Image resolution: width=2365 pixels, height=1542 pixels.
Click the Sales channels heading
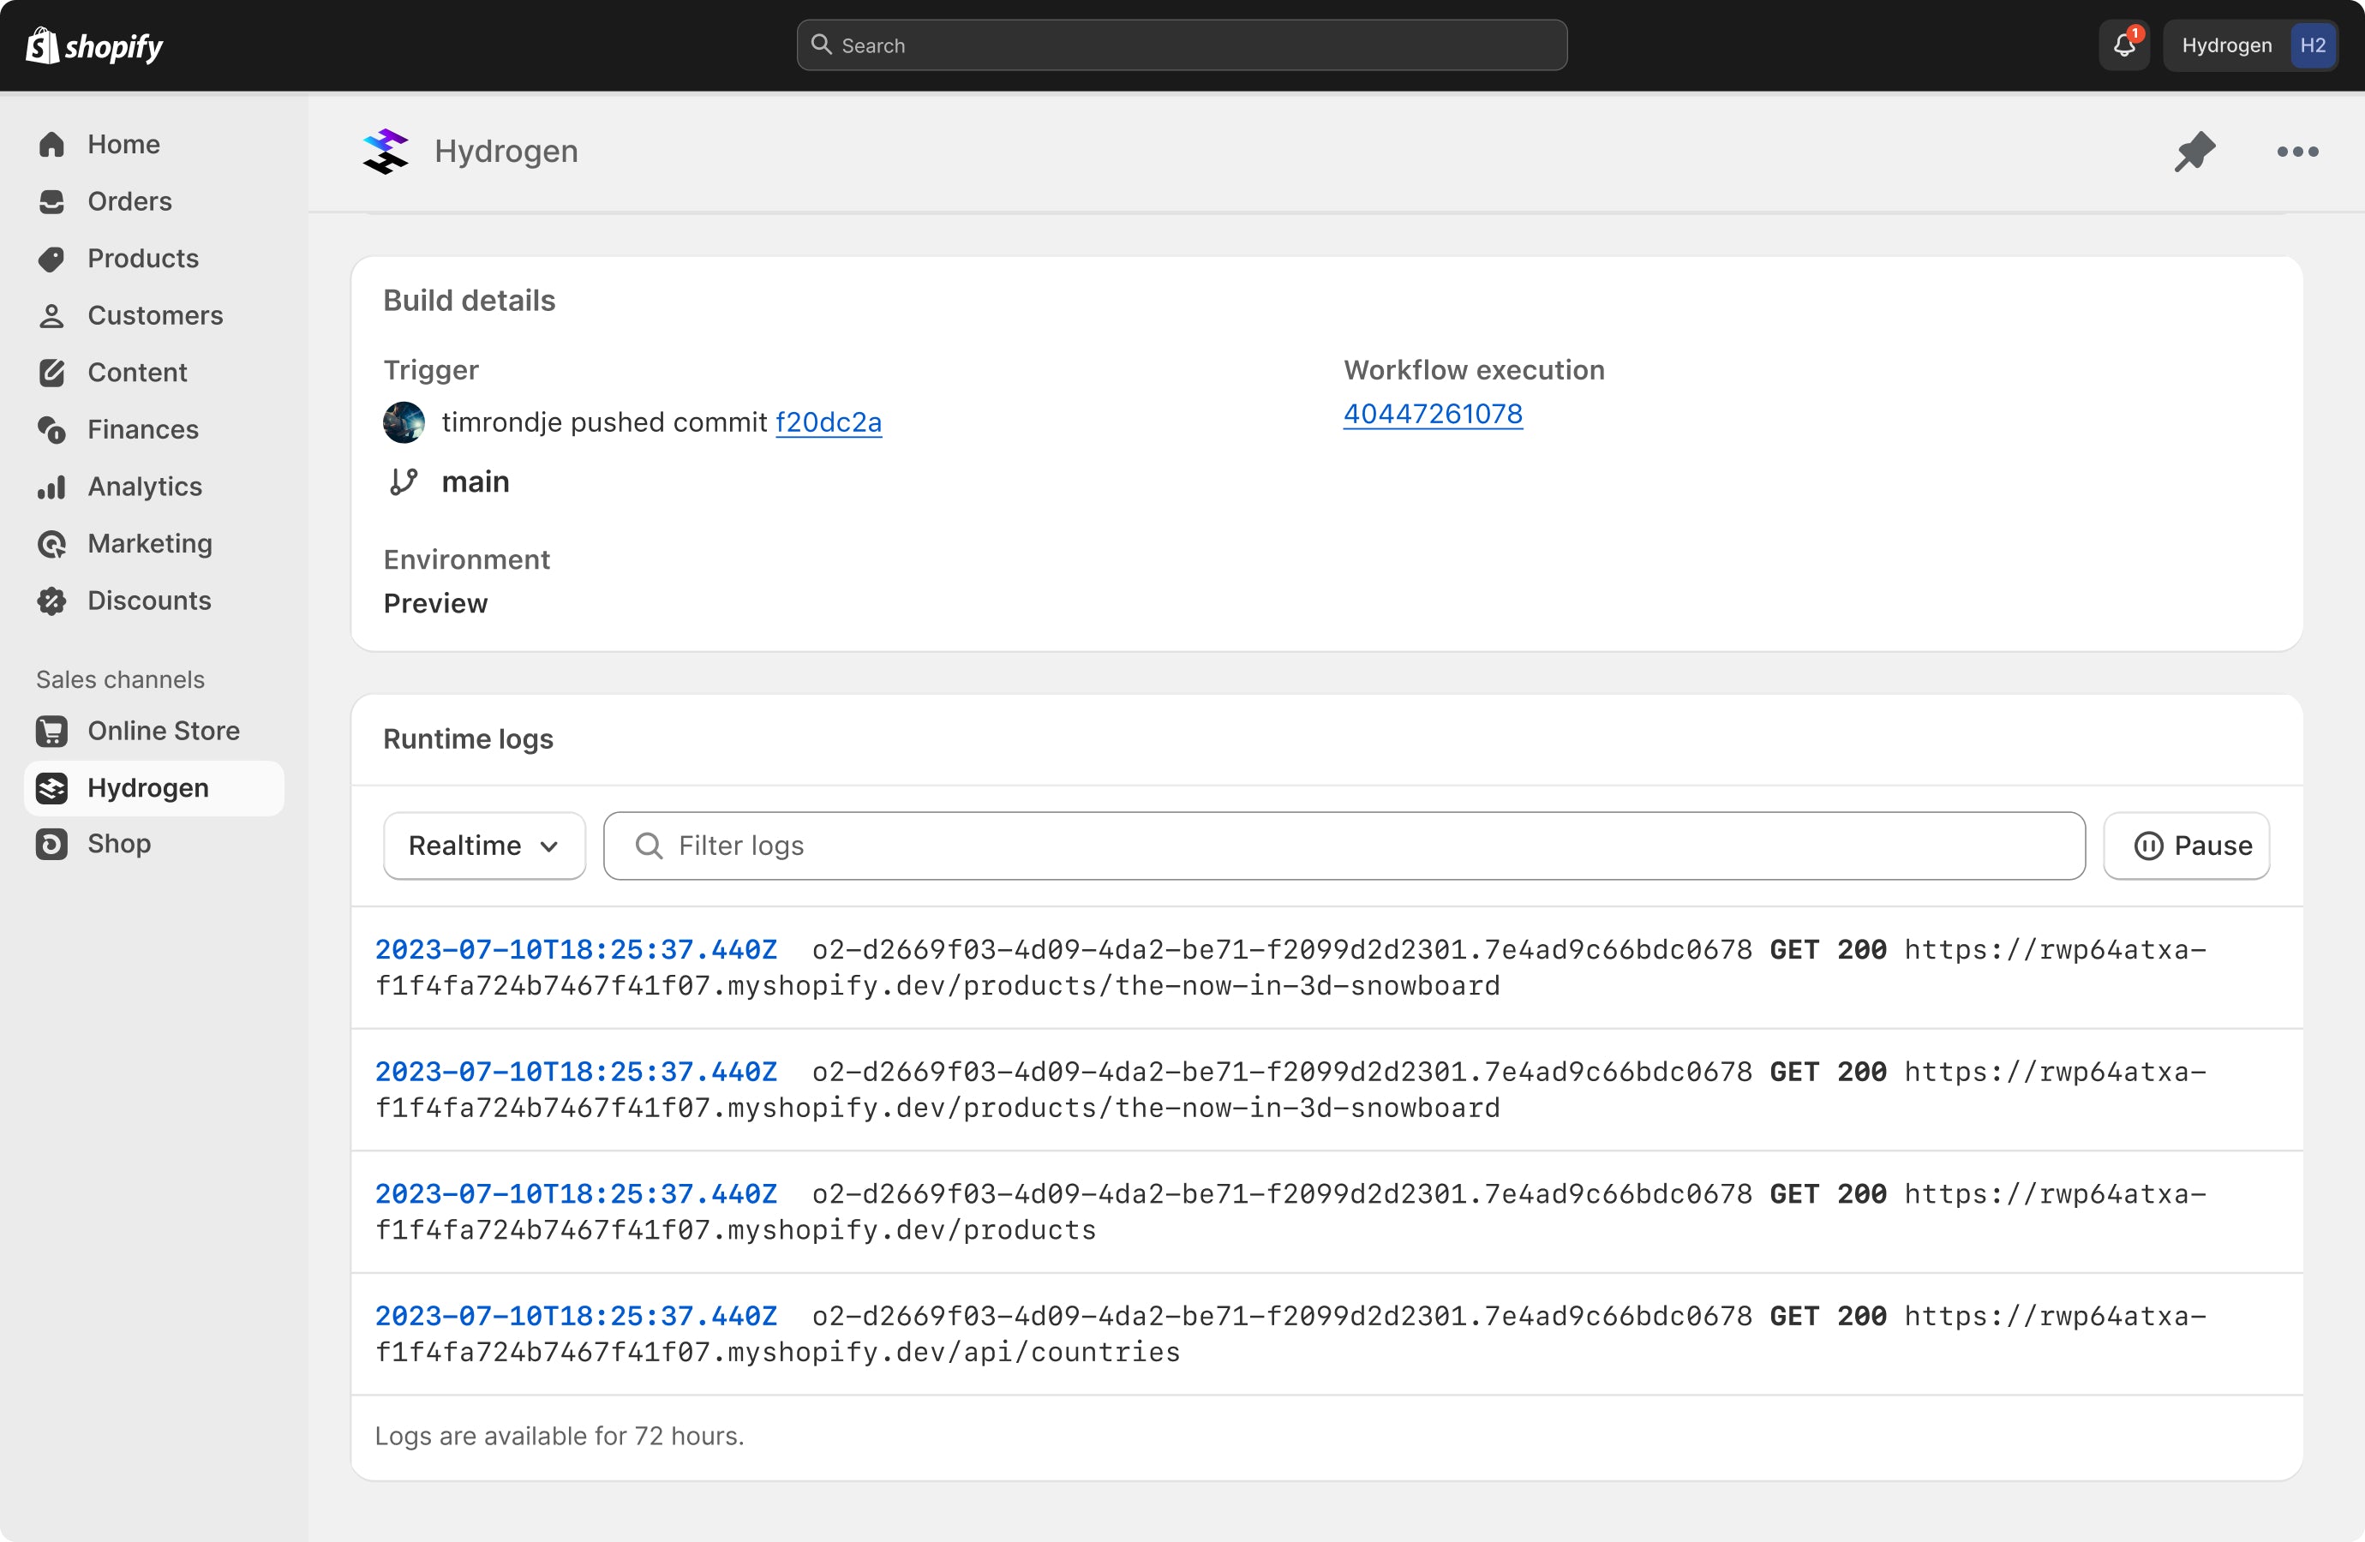120,679
